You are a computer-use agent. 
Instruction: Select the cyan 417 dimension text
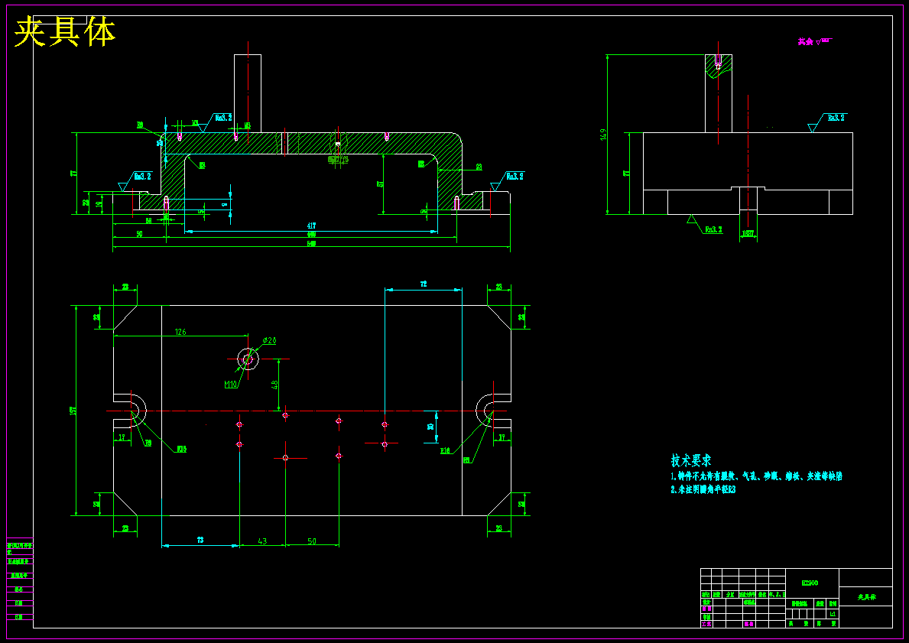pyautogui.click(x=311, y=226)
